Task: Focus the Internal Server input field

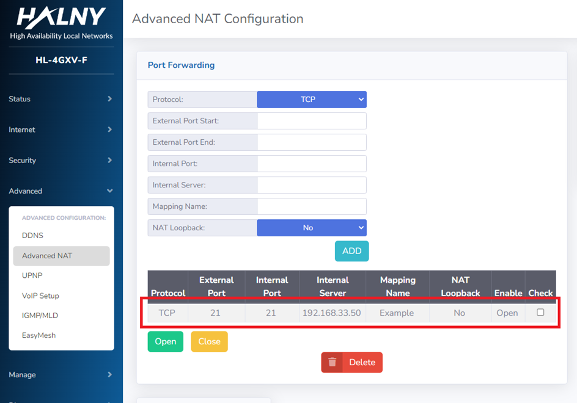Action: 312,185
